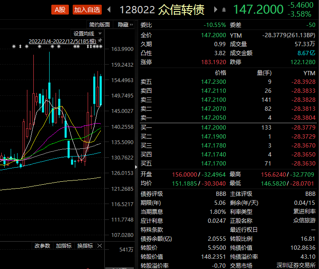Screen dimensions: 319x269
Task: Close the indicator panel with X
Action: coord(100,246)
